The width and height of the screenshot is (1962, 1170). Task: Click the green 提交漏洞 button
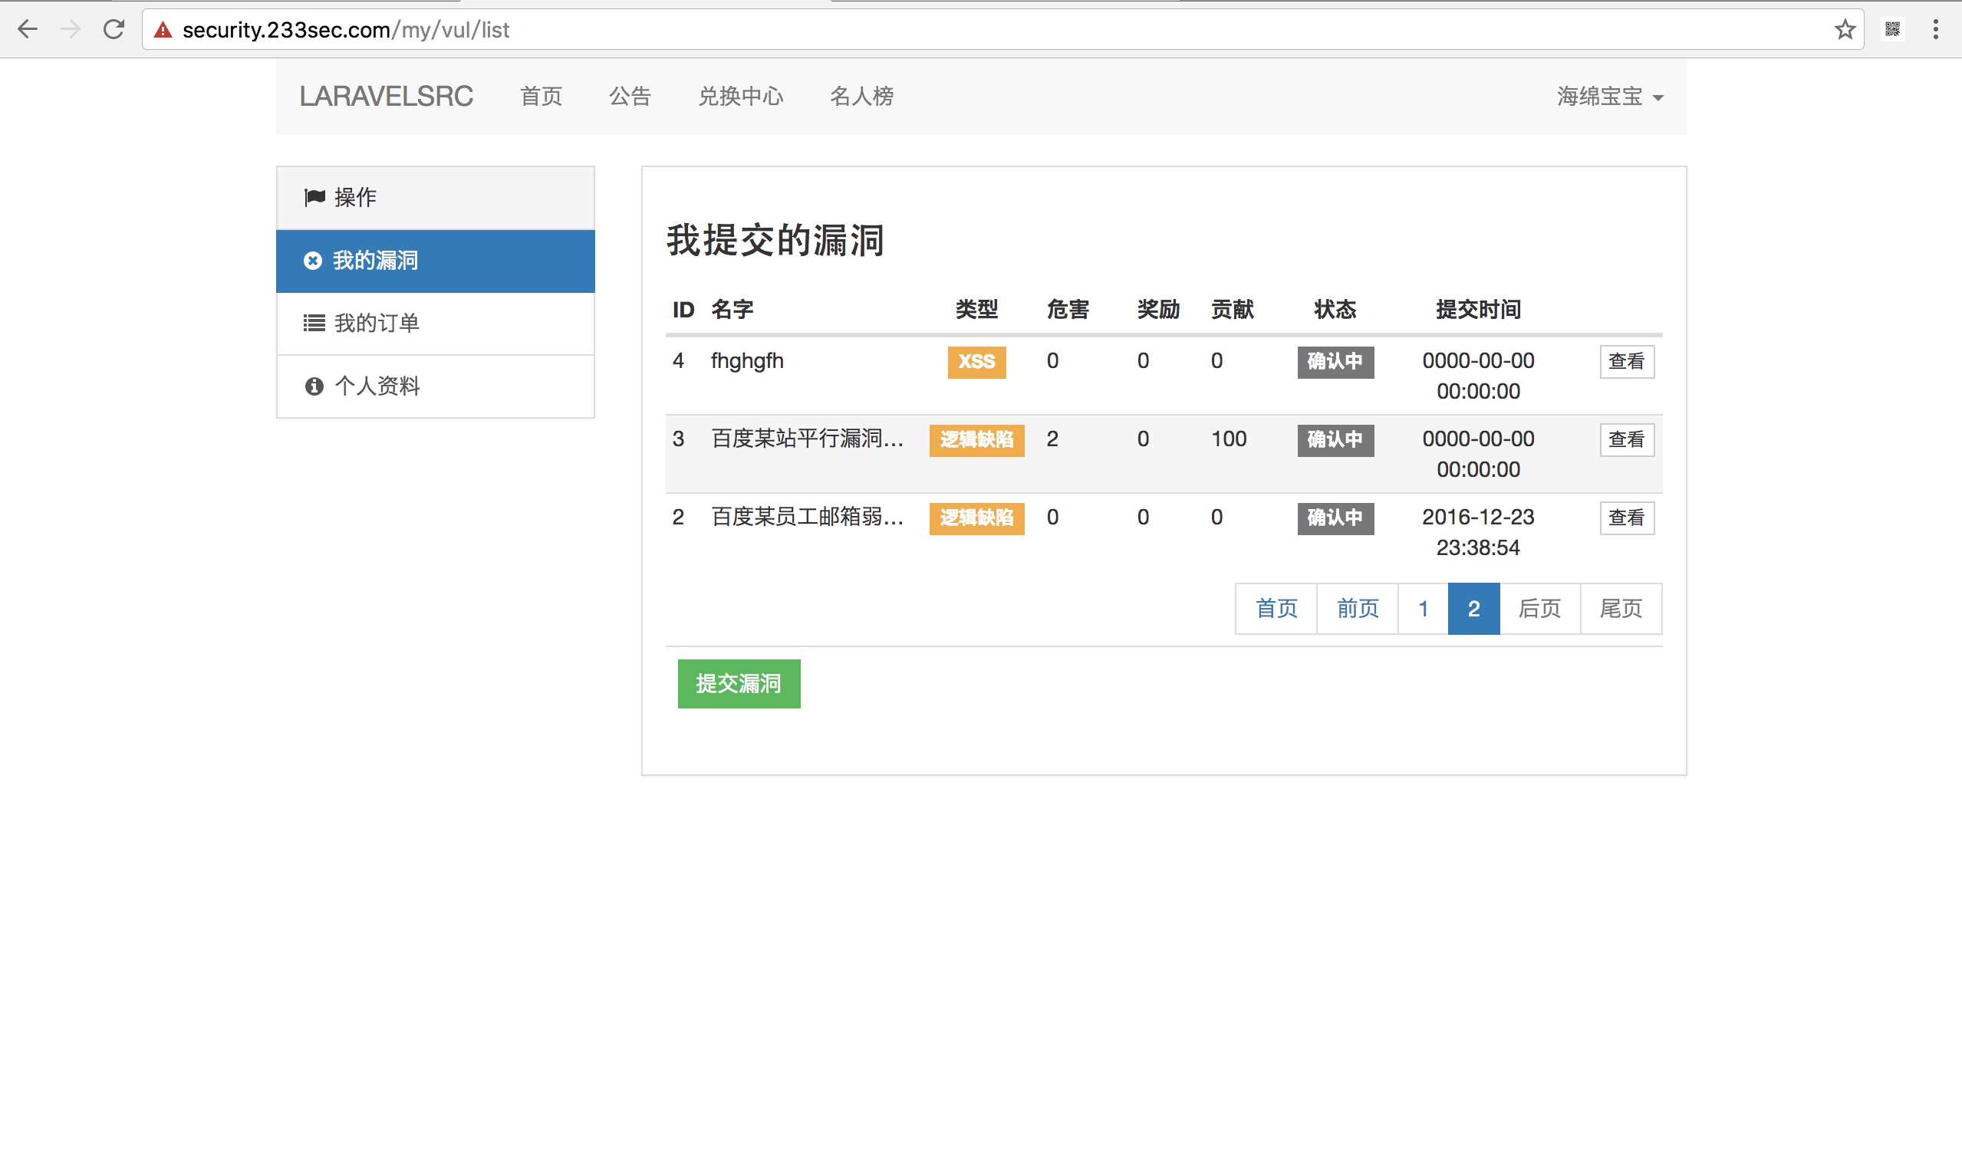(738, 684)
